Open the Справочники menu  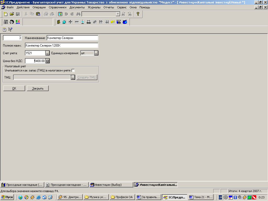point(58,7)
